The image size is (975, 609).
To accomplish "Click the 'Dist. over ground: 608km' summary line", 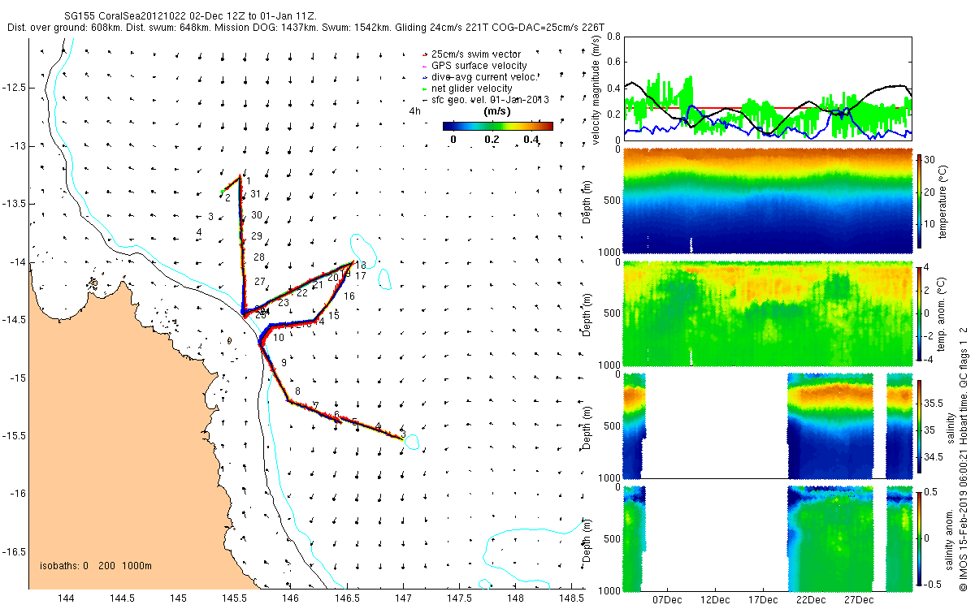I will [x=305, y=28].
